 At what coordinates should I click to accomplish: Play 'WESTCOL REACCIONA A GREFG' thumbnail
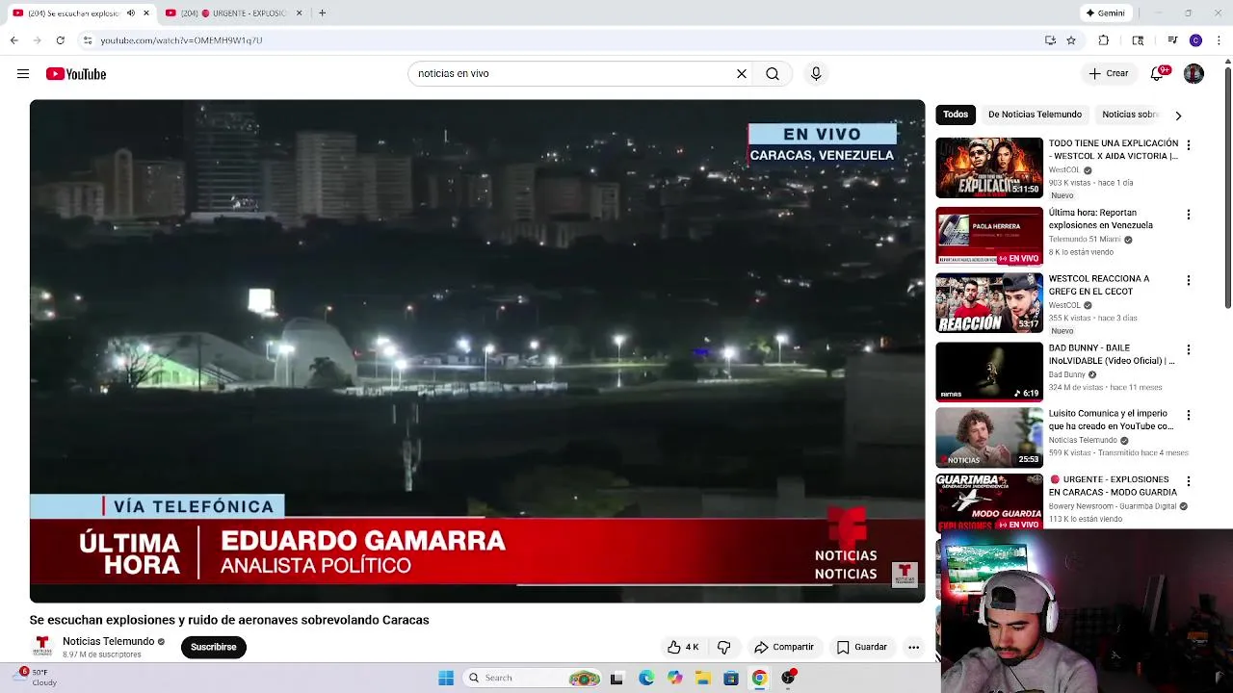[x=989, y=303]
